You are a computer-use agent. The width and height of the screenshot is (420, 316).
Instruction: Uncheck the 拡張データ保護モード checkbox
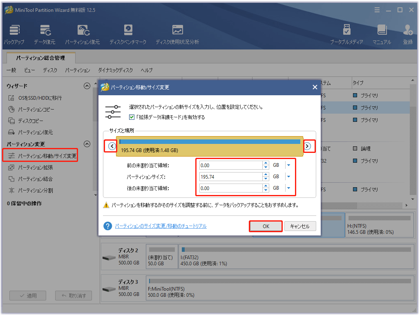pos(132,117)
